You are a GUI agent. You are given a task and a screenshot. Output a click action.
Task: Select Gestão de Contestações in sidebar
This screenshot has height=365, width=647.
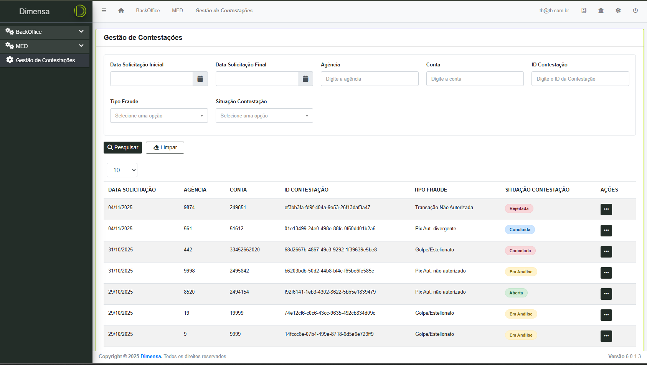(x=45, y=60)
